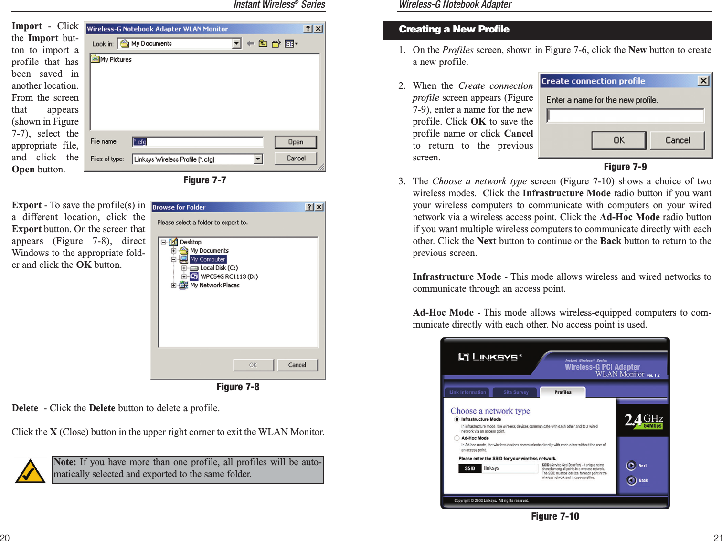This screenshot has width=722, height=541.
Task: Select the Local Disk (C:) label
Action: pos(219,268)
